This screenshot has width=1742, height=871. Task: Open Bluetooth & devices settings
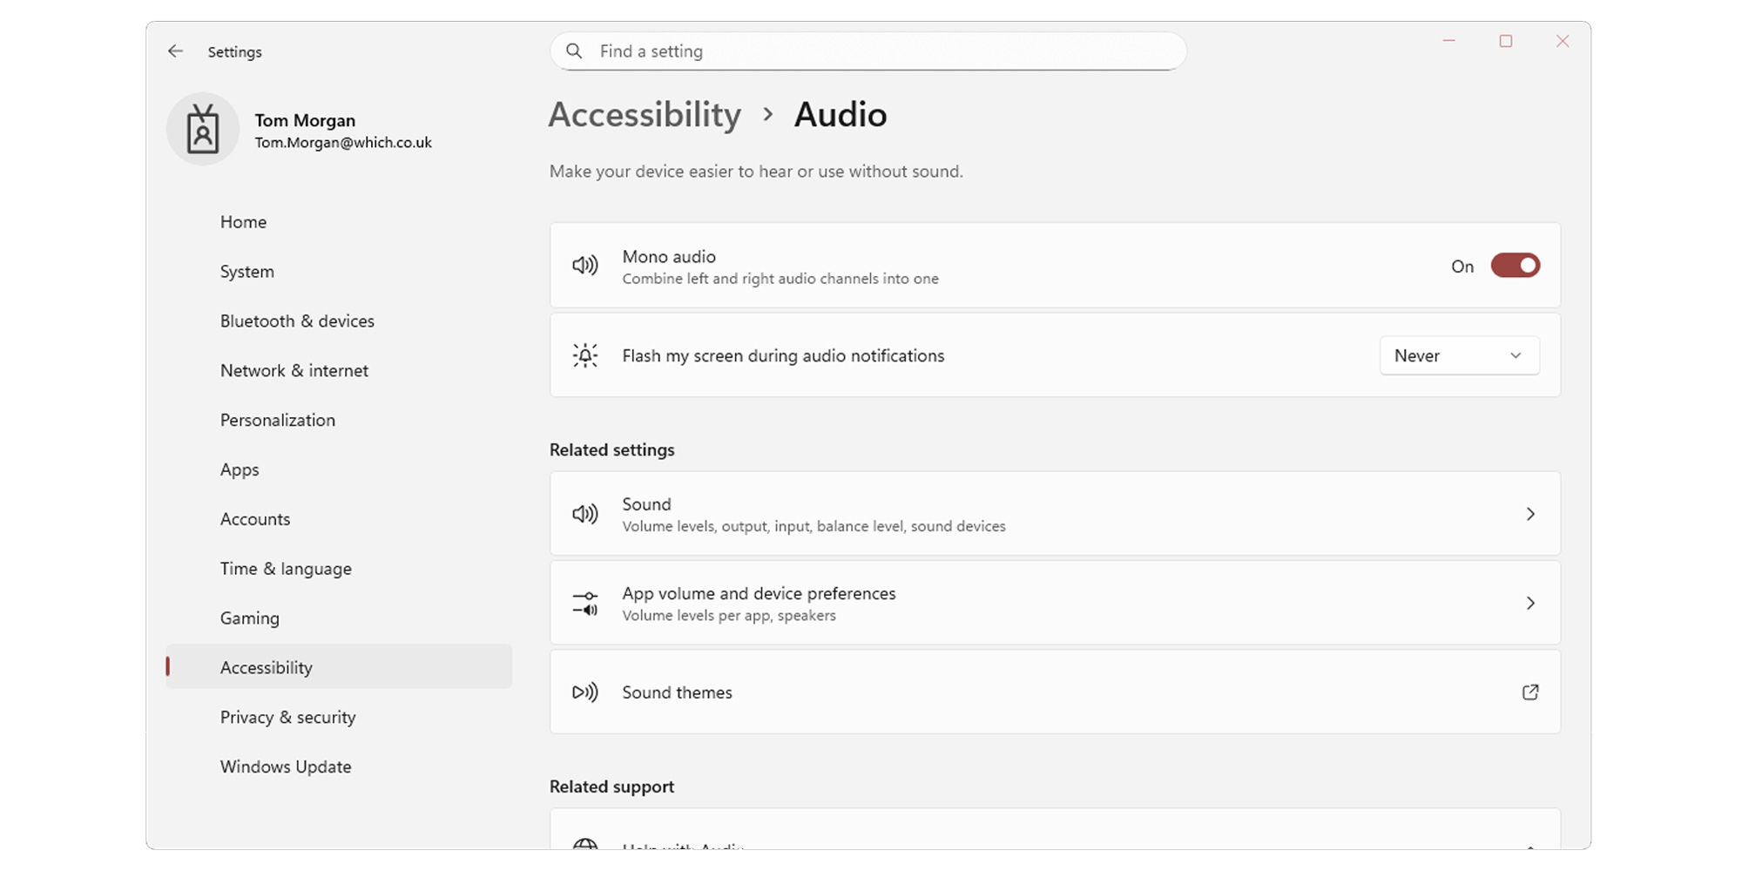(297, 321)
